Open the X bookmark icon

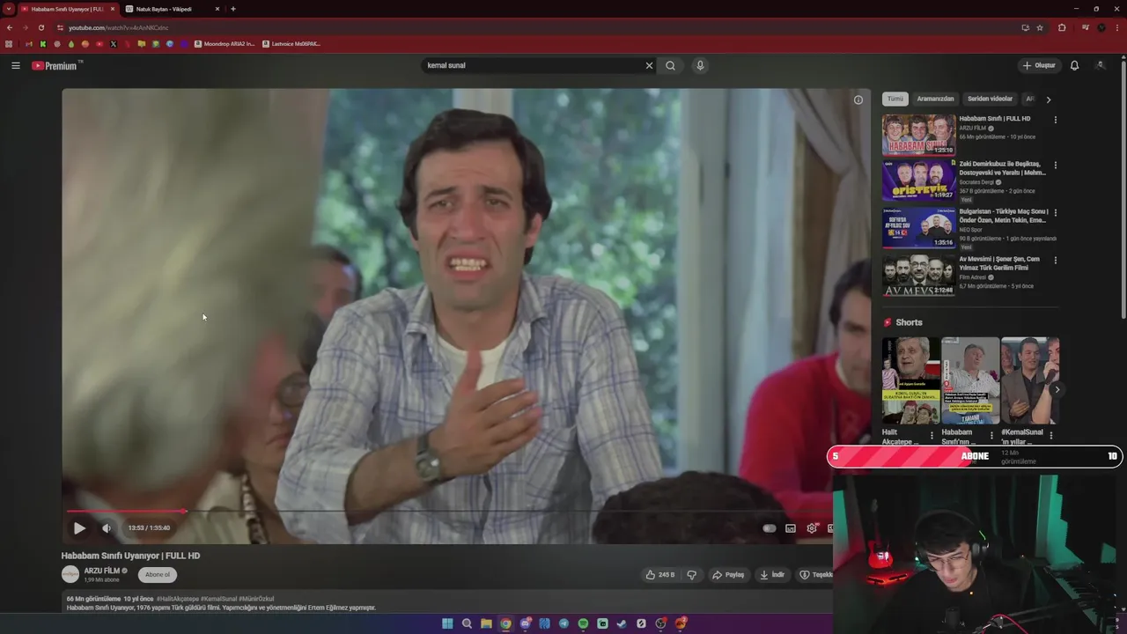tap(114, 44)
